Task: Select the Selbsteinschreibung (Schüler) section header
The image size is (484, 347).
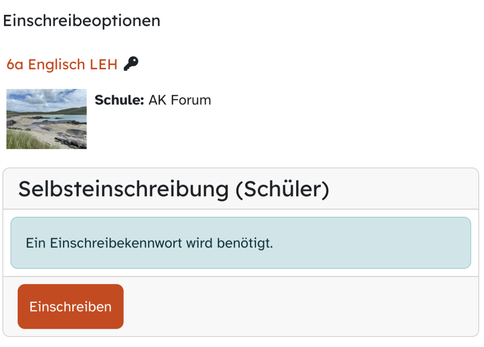Action: pyautogui.click(x=173, y=189)
